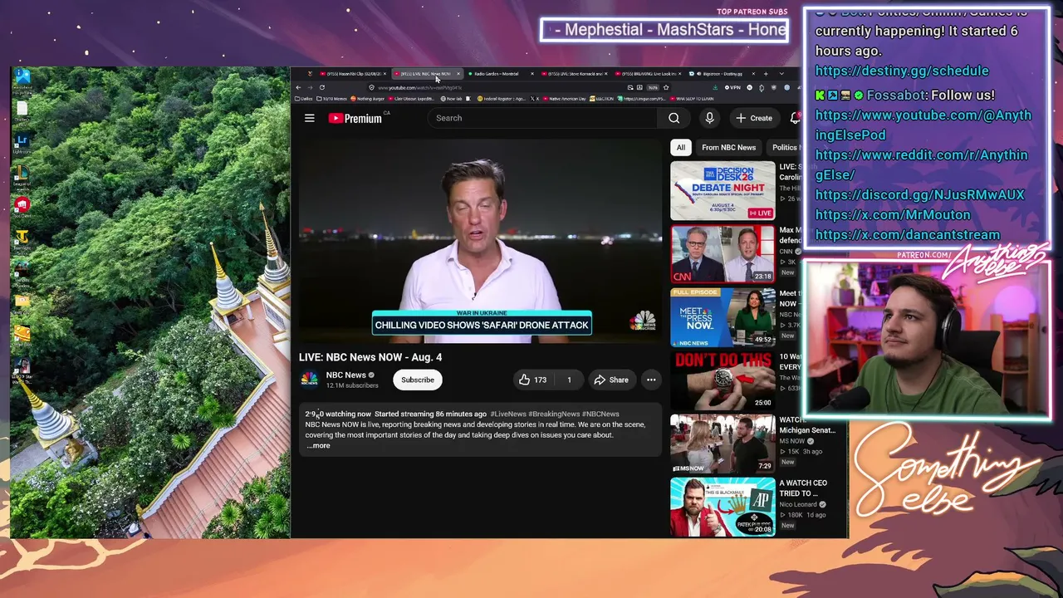Click the #LiveNews hashtag link
Screen dimensions: 1063x598
pos(508,414)
